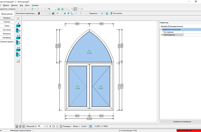Click the stacked layers icon in top toolbar
The height and width of the screenshot is (132, 201).
point(49,9)
